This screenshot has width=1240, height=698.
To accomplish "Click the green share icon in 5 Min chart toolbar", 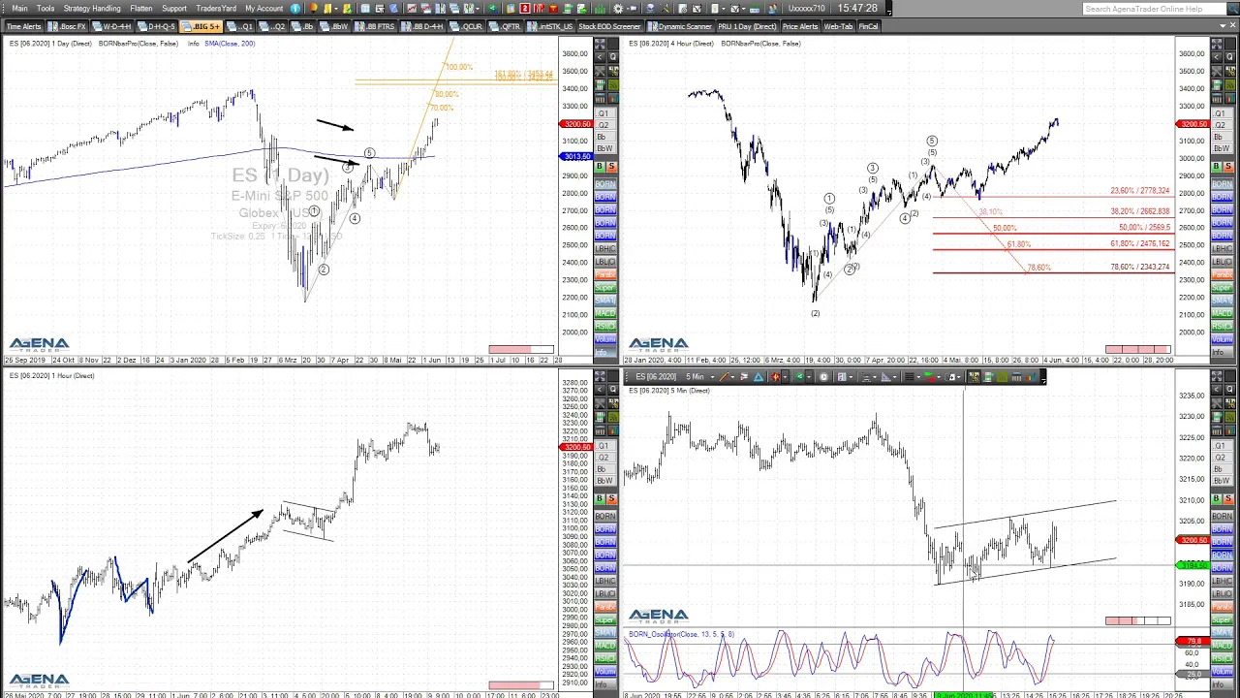I will click(x=799, y=377).
